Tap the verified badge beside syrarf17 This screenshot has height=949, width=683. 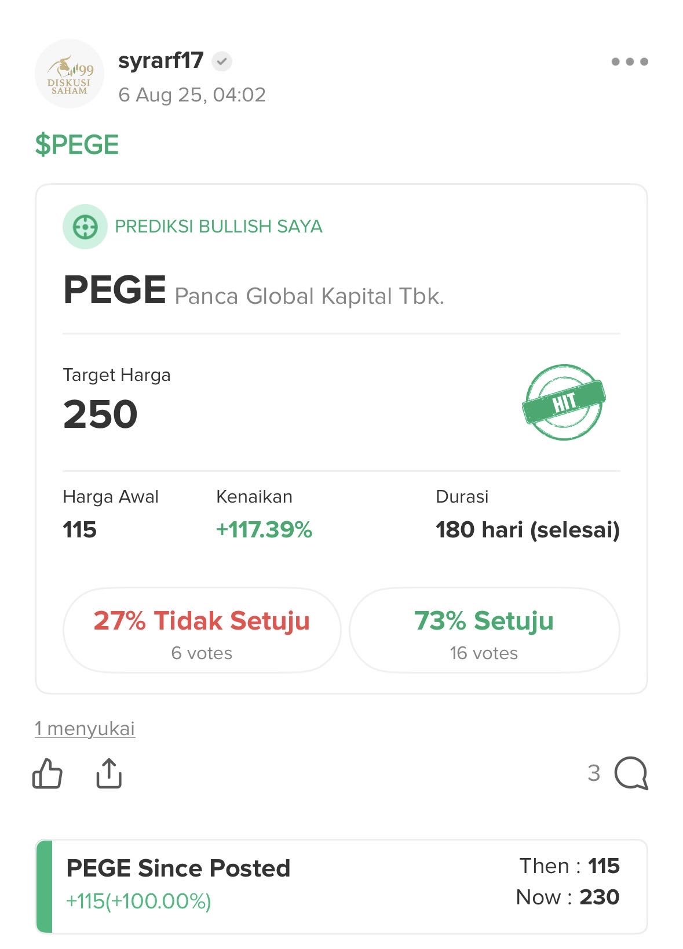click(x=222, y=61)
